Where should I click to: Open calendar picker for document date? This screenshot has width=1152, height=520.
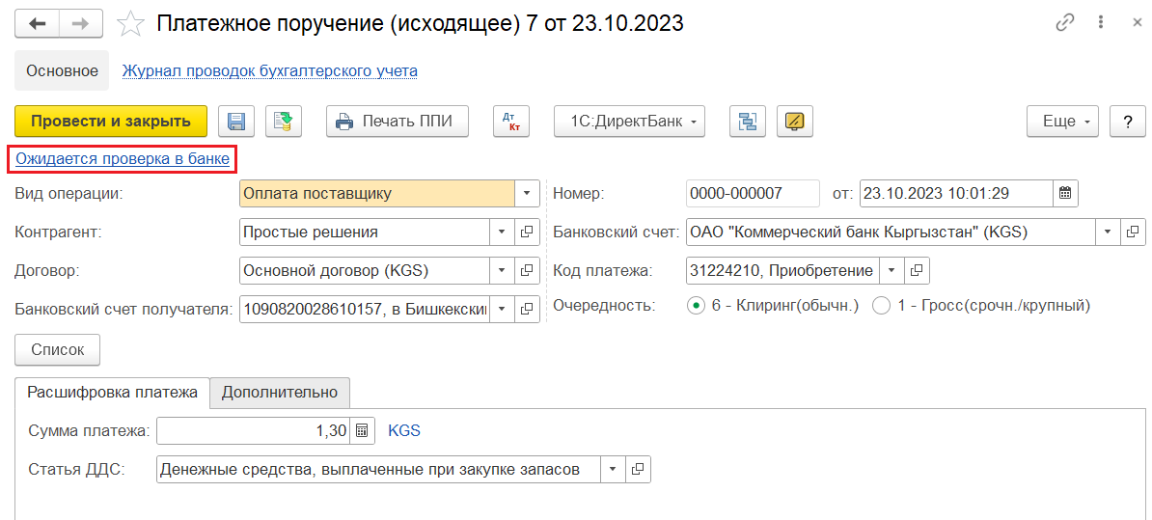1065,193
